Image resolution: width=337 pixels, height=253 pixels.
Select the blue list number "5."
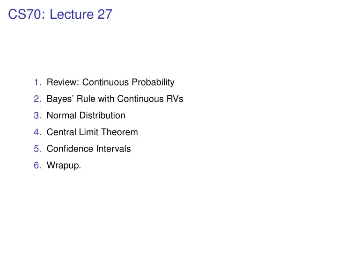[x=37, y=149]
